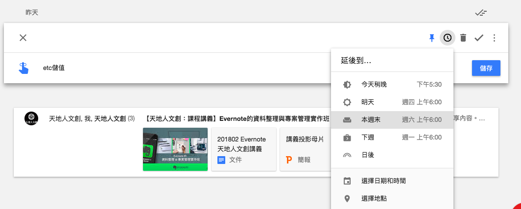Click the rainbow icon beside 日後

347,155
